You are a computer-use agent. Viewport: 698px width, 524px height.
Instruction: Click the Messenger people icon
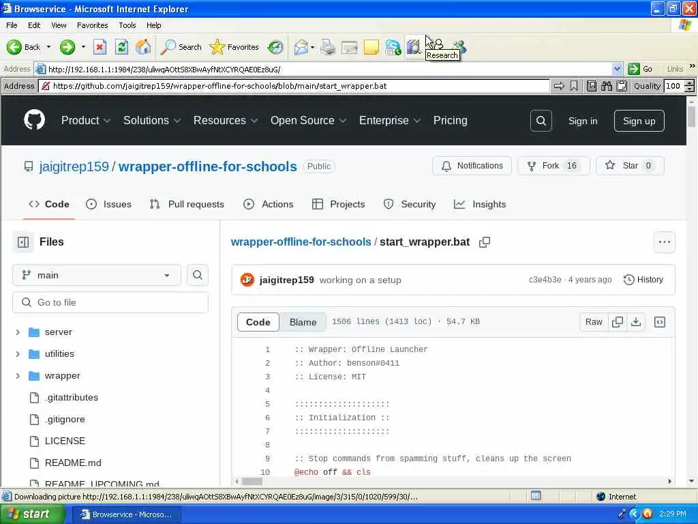(x=459, y=46)
